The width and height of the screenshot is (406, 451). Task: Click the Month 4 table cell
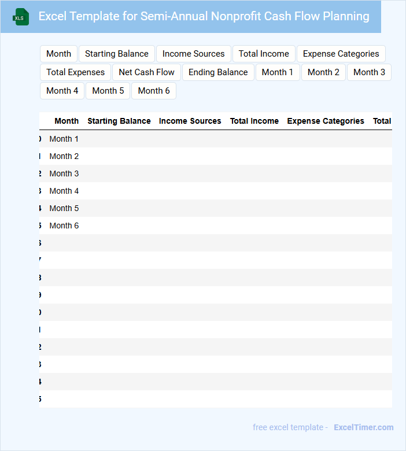[64, 191]
